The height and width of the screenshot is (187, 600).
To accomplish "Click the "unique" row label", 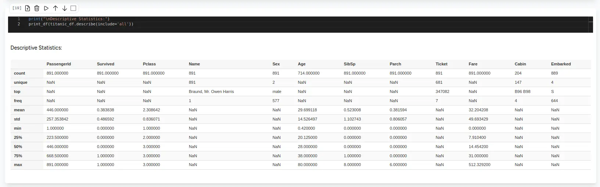I will pos(21,82).
